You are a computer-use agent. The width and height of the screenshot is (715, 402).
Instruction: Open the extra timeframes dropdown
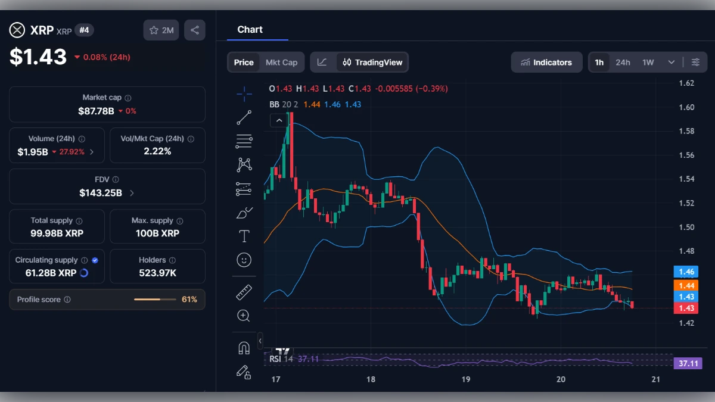pyautogui.click(x=670, y=62)
